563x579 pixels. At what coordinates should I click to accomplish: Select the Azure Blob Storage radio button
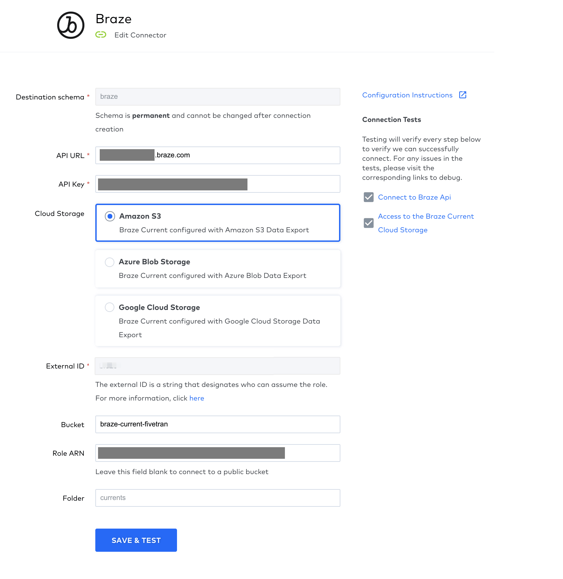point(110,262)
